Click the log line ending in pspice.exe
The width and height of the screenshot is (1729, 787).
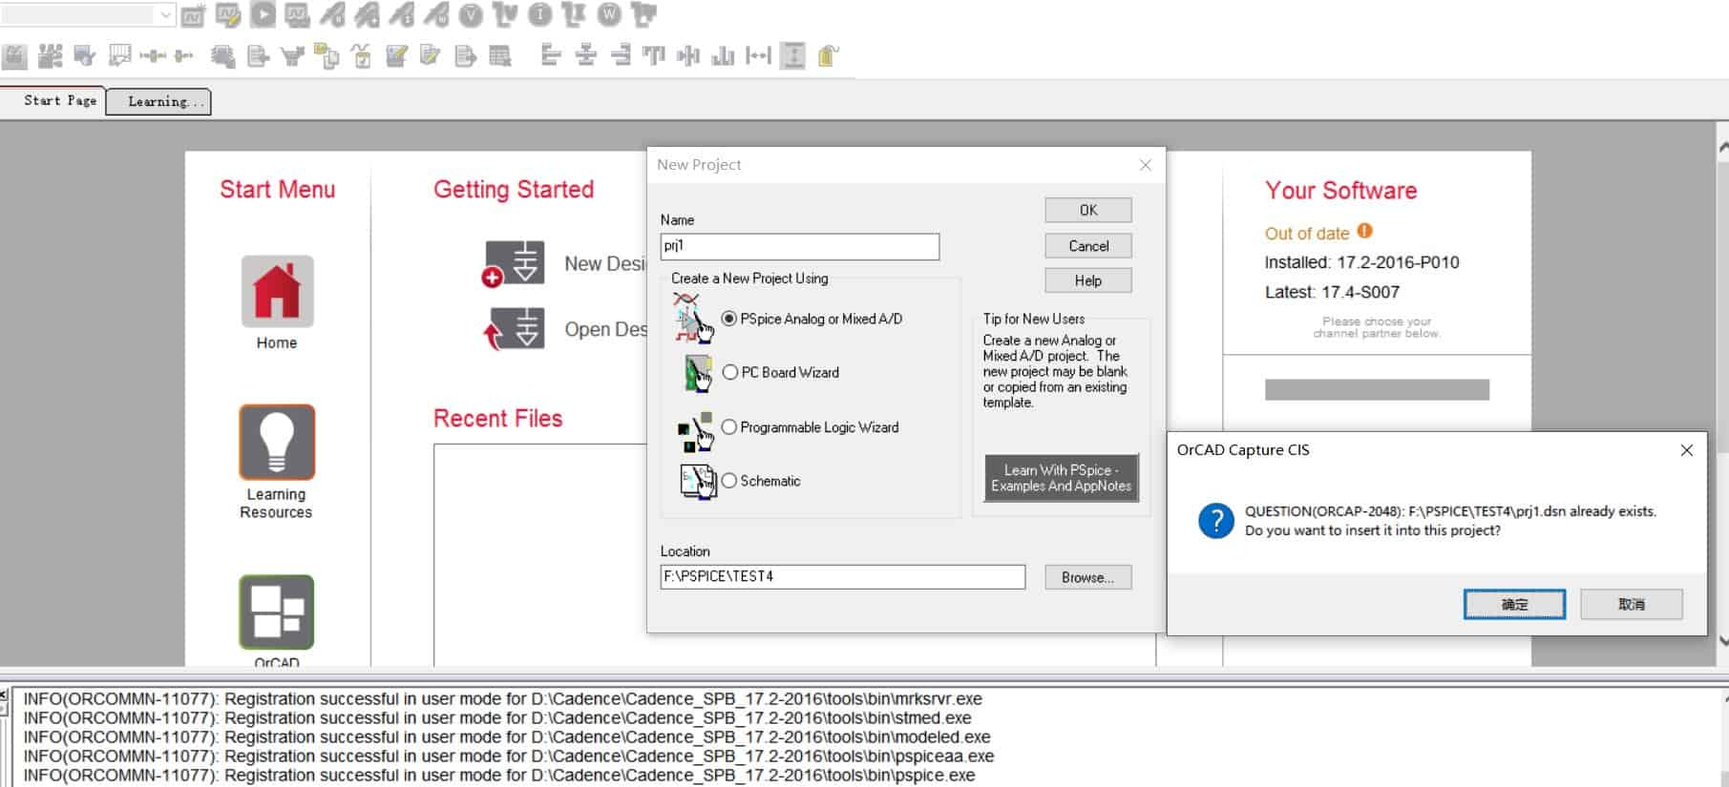point(499,776)
